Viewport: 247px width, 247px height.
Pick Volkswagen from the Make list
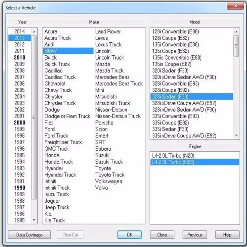pyautogui.click(x=108, y=181)
